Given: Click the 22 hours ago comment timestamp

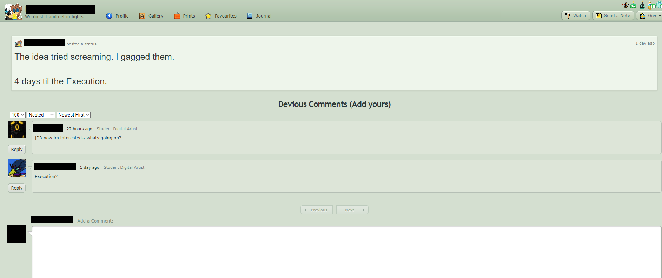Looking at the screenshot, I should click(x=79, y=129).
